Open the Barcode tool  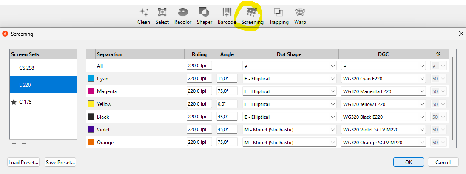pyautogui.click(x=227, y=15)
